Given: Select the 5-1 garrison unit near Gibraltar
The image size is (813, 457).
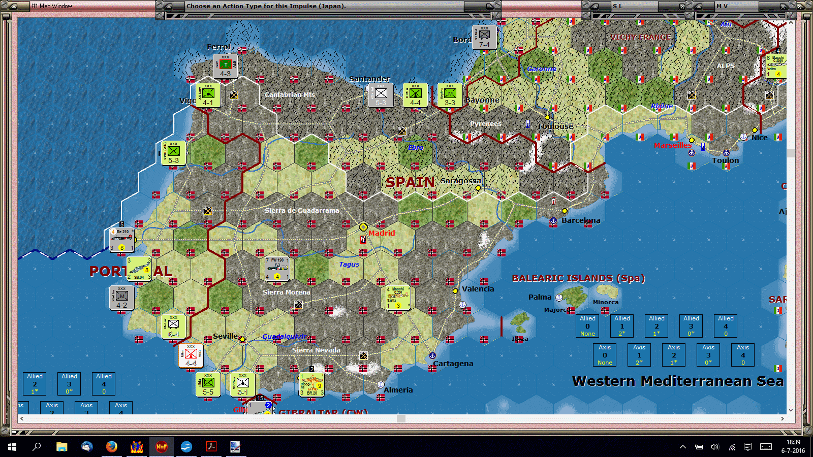Looking at the screenshot, I should pyautogui.click(x=242, y=385).
